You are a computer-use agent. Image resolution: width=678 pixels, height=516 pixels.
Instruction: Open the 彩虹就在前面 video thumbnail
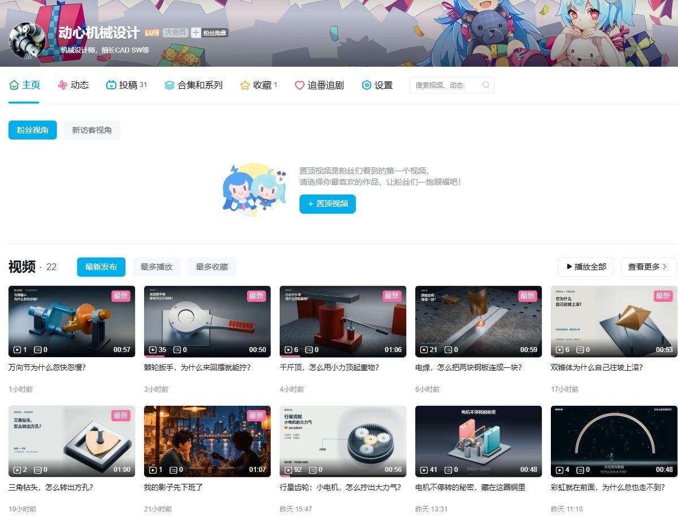(x=614, y=441)
